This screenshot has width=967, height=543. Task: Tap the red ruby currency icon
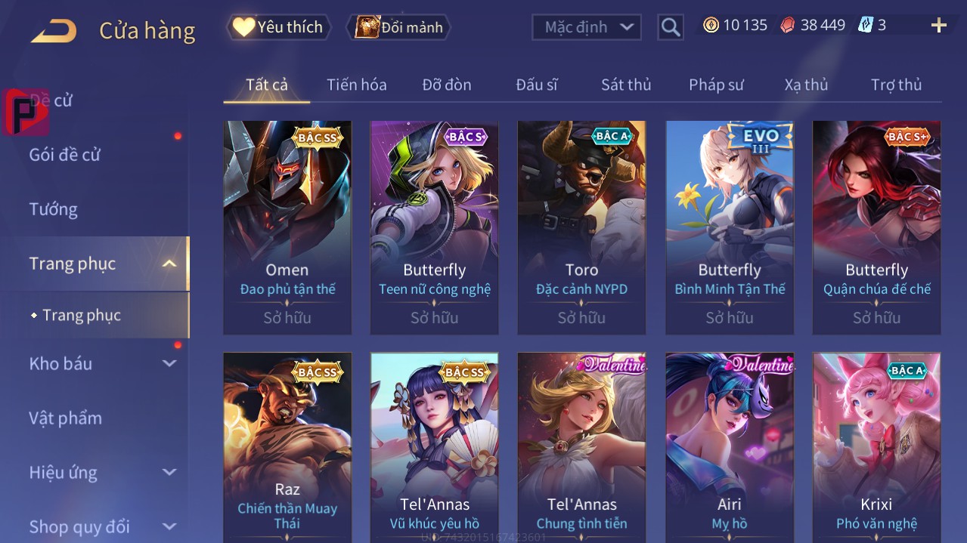pyautogui.click(x=788, y=25)
